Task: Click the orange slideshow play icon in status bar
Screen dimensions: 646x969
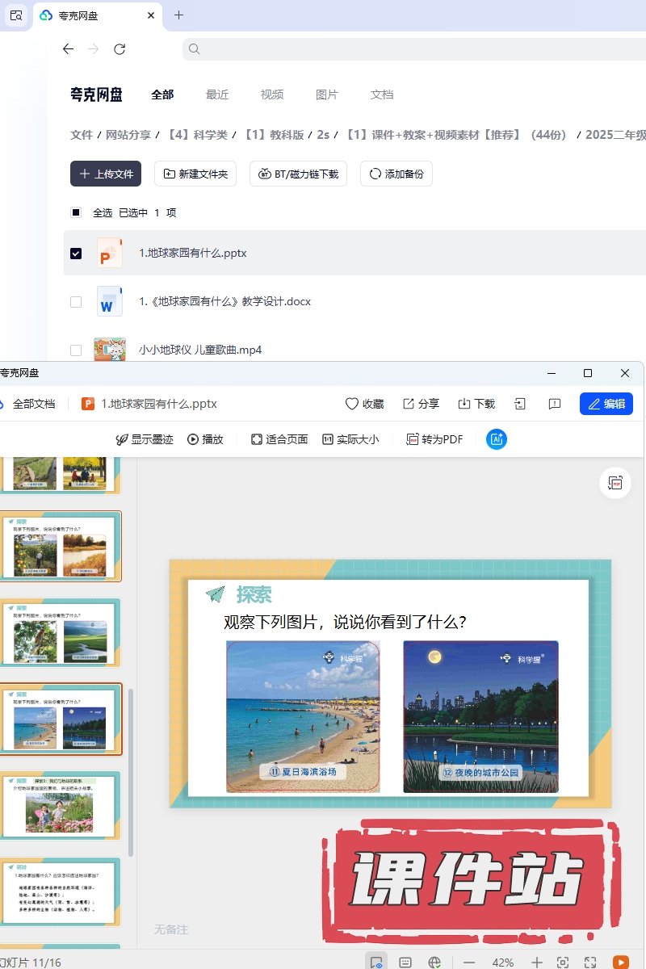Action: [620, 962]
